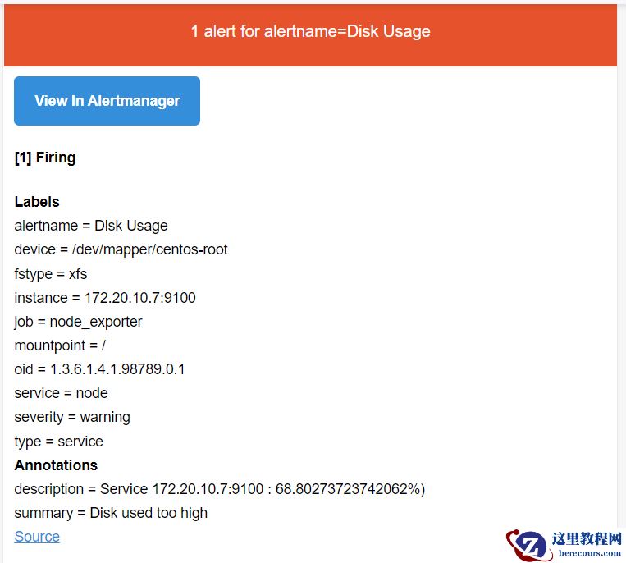Select the 'alertname = Disk Usage' line
Viewport: 626px width, 563px height.
tap(91, 226)
